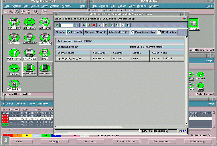Open the MPE Tools application icon
Viewport: 217px width, 146px height.
14,22
